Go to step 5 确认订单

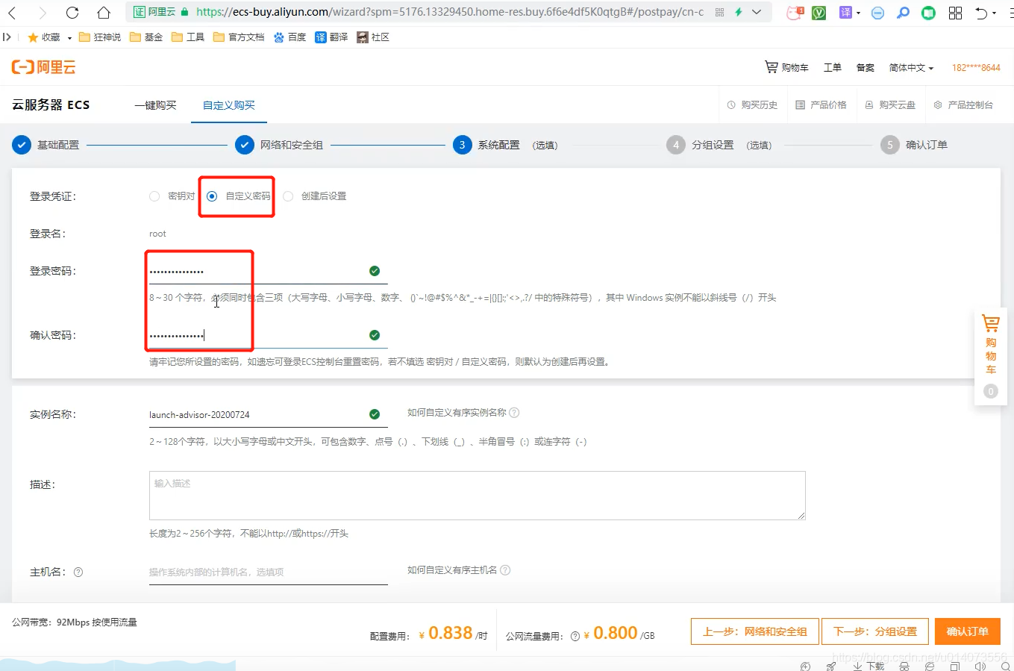[914, 145]
